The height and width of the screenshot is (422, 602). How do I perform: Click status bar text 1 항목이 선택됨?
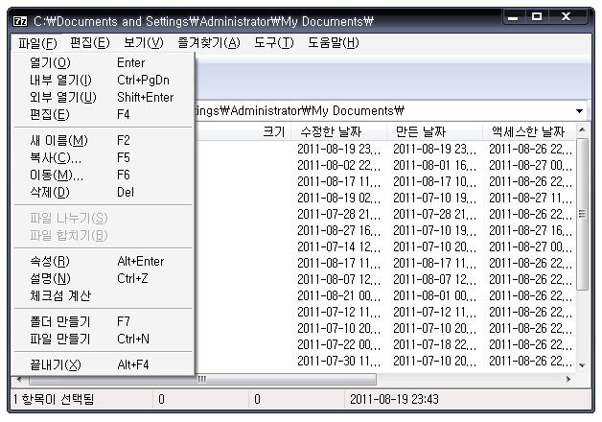coord(54,399)
